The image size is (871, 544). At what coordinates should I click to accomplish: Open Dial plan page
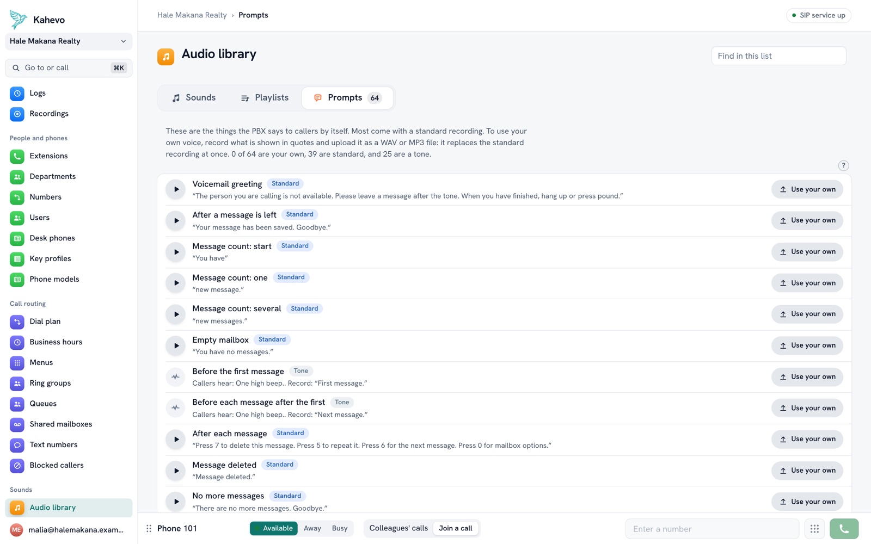(69, 322)
